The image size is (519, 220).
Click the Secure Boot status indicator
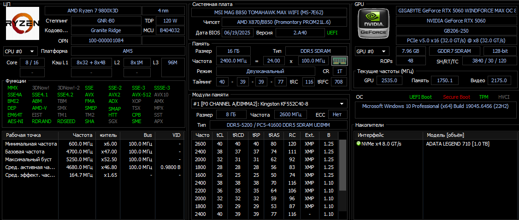[x=456, y=97]
